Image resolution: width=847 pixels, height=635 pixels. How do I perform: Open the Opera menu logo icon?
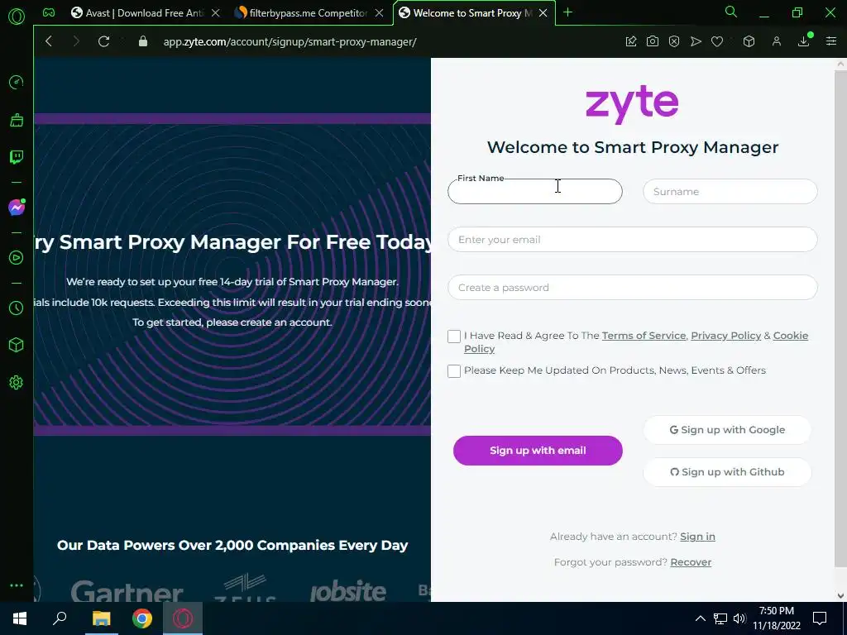coord(17,17)
